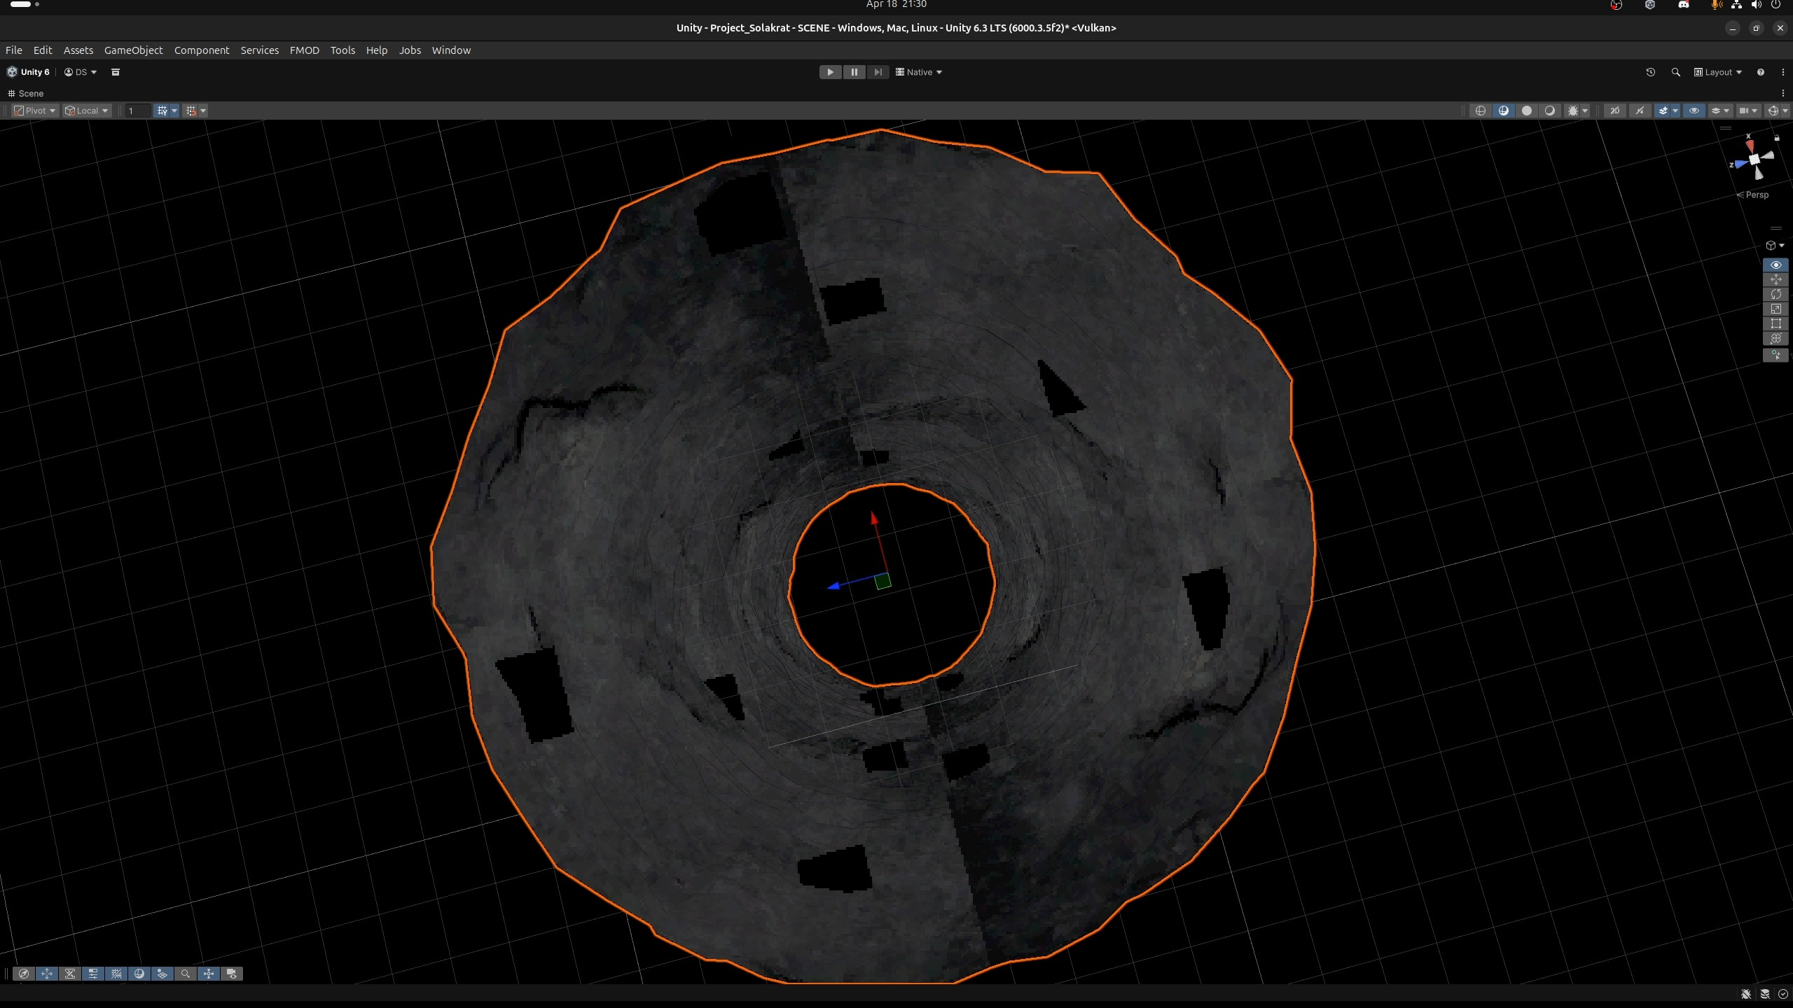Click the magnifier search overlay button
This screenshot has width=1793, height=1008.
[x=186, y=974]
